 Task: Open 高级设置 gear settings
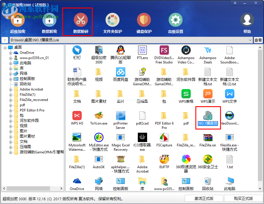click(175, 20)
